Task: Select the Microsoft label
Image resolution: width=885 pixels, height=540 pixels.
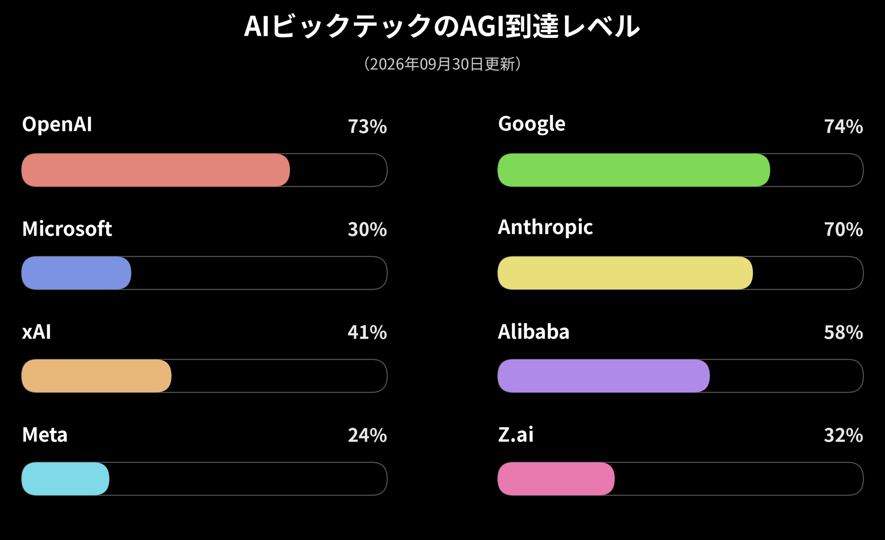Action: click(x=67, y=229)
